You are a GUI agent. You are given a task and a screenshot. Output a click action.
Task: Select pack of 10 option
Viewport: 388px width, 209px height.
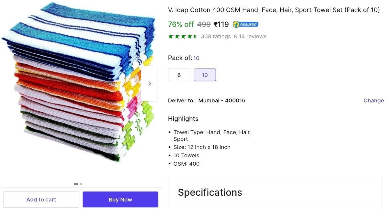[x=205, y=75]
